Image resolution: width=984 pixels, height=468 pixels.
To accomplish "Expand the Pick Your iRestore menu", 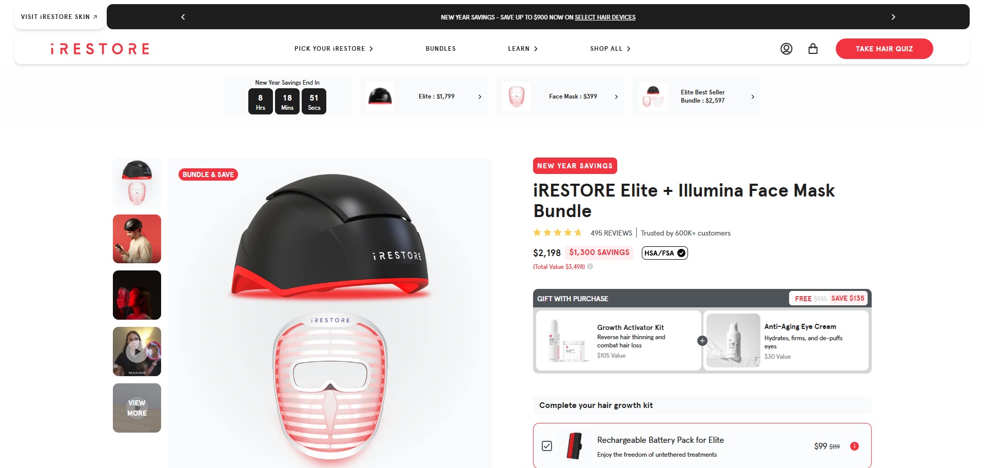I will [x=333, y=49].
